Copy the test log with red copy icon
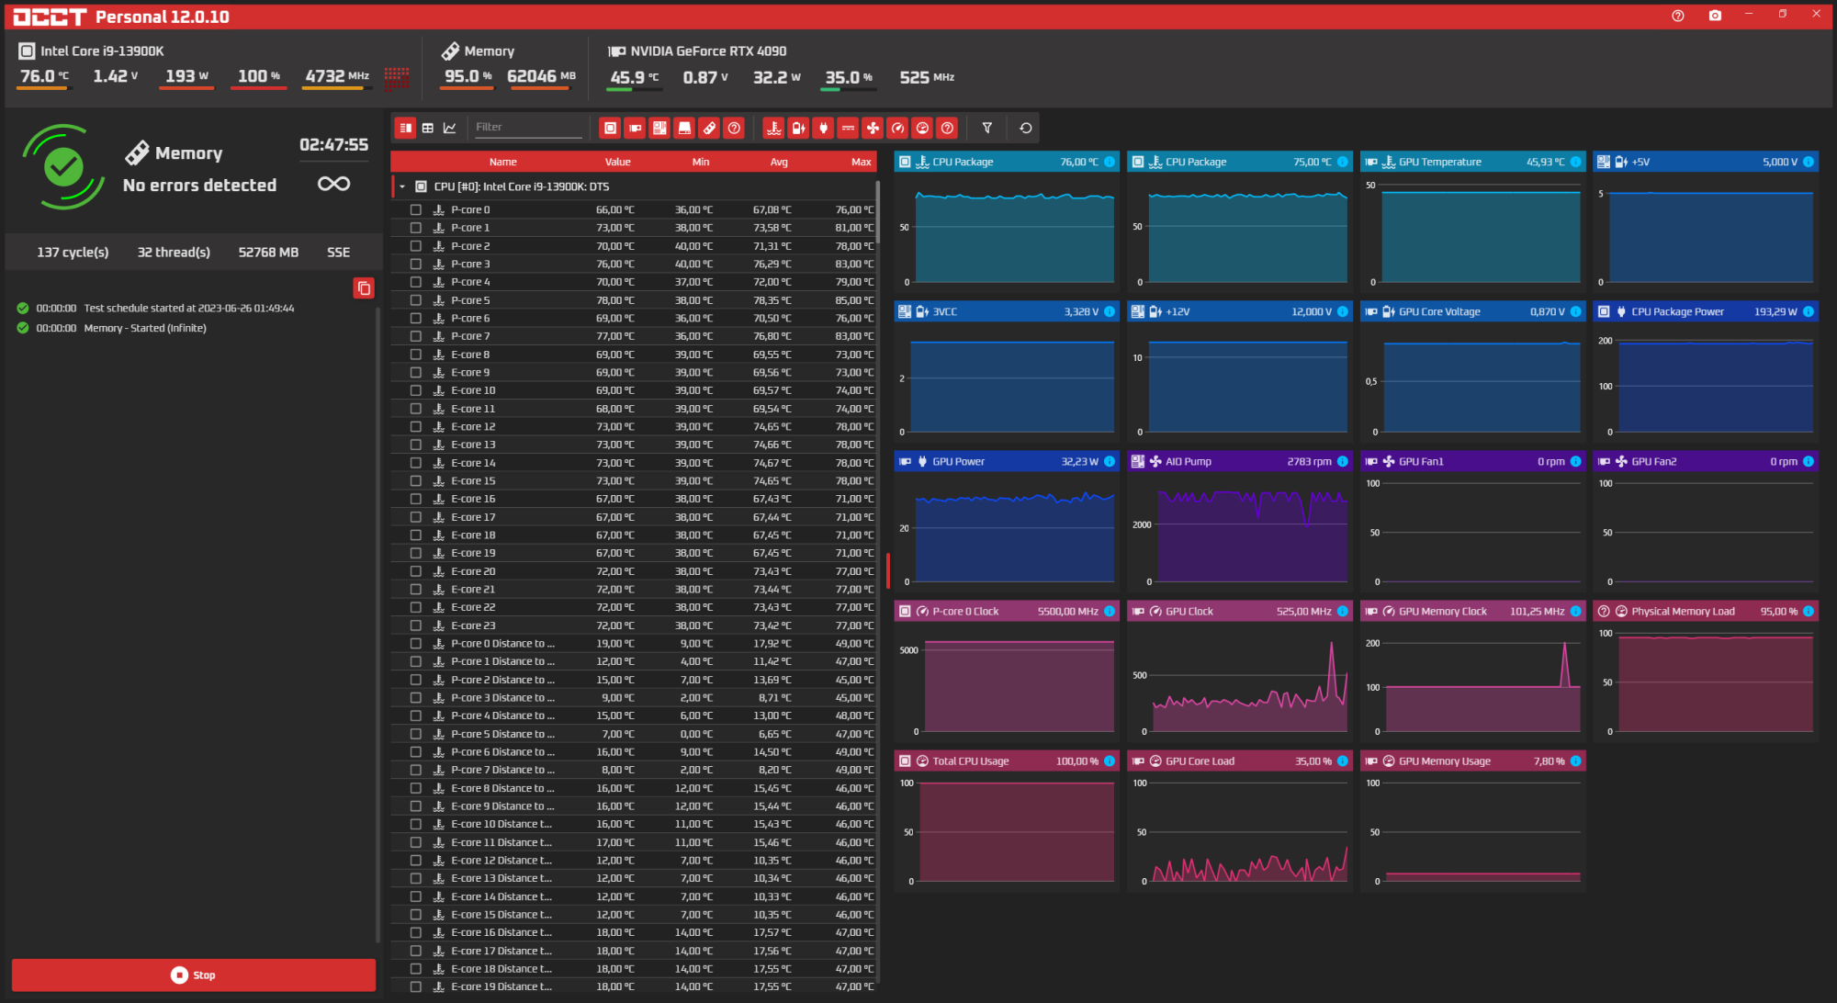Screen dimensions: 1837x1003 [x=364, y=288]
